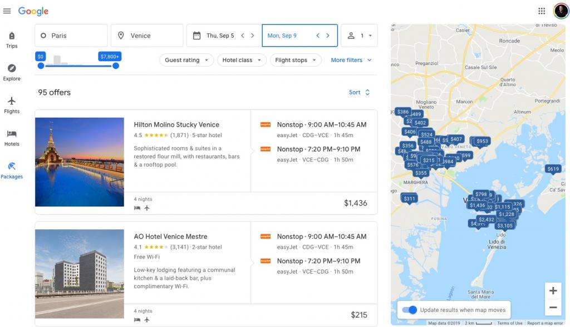Select the $619 map price marker
Screen dimensions: 570x327
[x=553, y=169]
